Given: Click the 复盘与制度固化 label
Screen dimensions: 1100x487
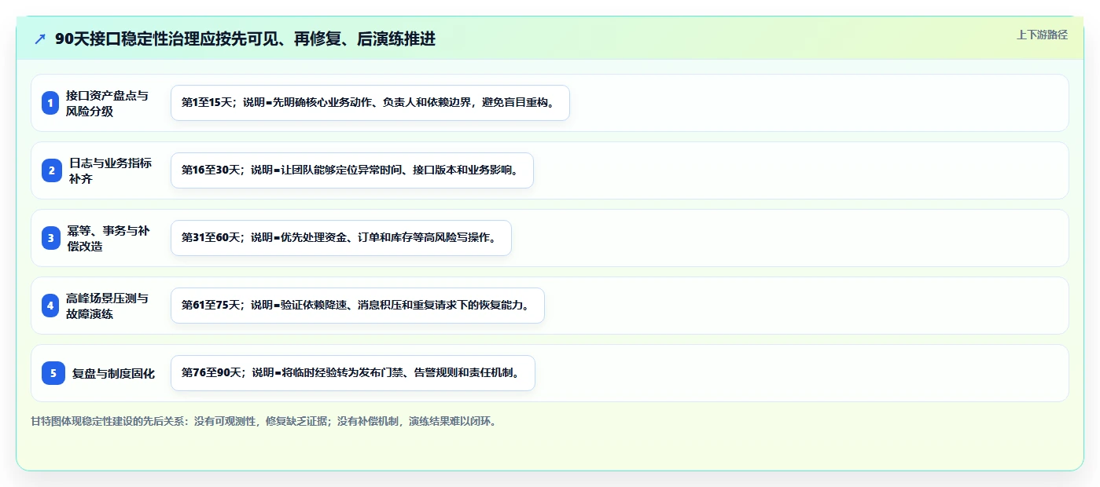Looking at the screenshot, I should 113,373.
